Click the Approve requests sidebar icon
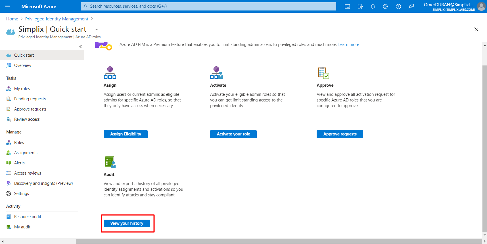This screenshot has height=244, width=487. click(9, 109)
